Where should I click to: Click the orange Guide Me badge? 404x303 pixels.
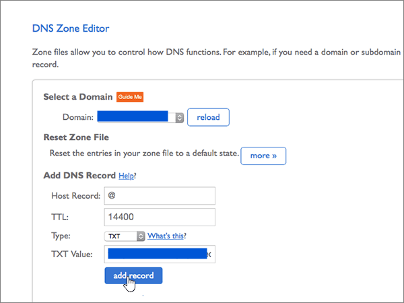point(131,97)
